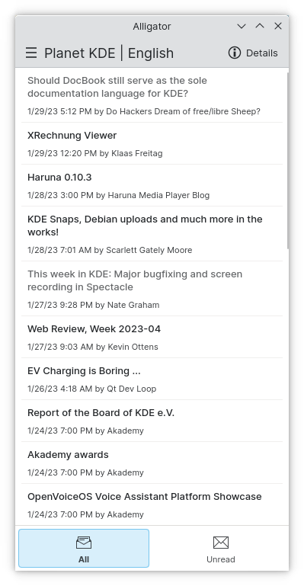Switch to the Unread tab

click(x=221, y=548)
